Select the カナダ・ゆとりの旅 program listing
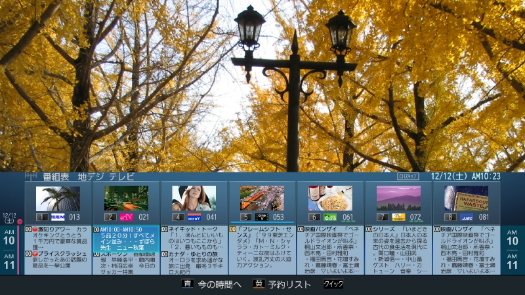 (x=194, y=263)
